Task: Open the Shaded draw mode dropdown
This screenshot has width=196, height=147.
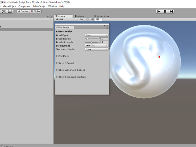Action: click(x=66, y=19)
